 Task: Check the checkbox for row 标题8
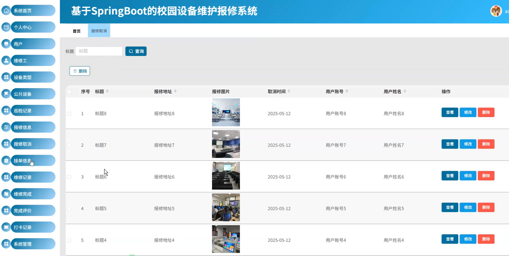click(69, 114)
